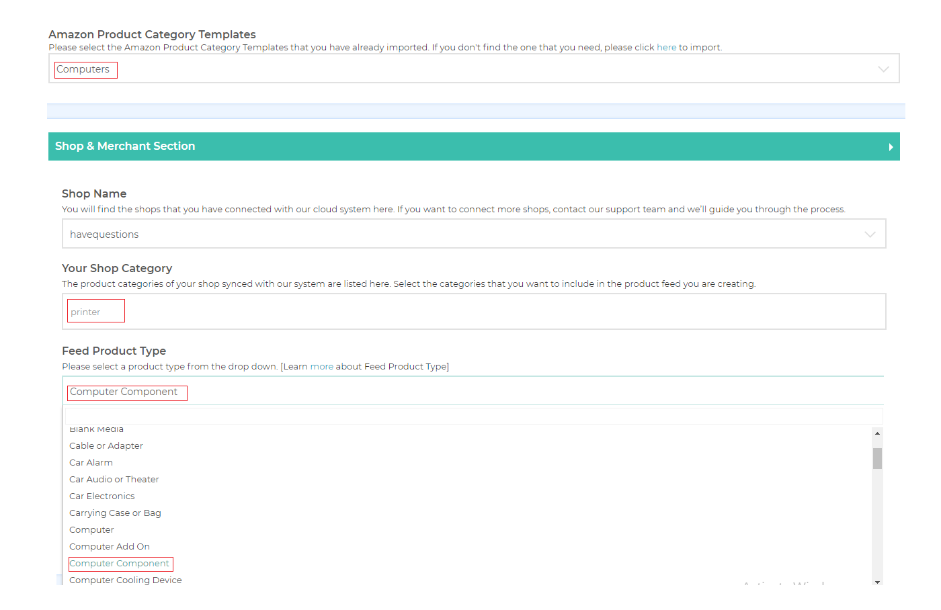Click the list scrollbar down arrow
The width and height of the screenshot is (941, 610).
(877, 582)
